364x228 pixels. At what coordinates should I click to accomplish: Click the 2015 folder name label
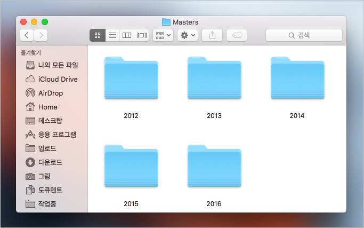(131, 204)
